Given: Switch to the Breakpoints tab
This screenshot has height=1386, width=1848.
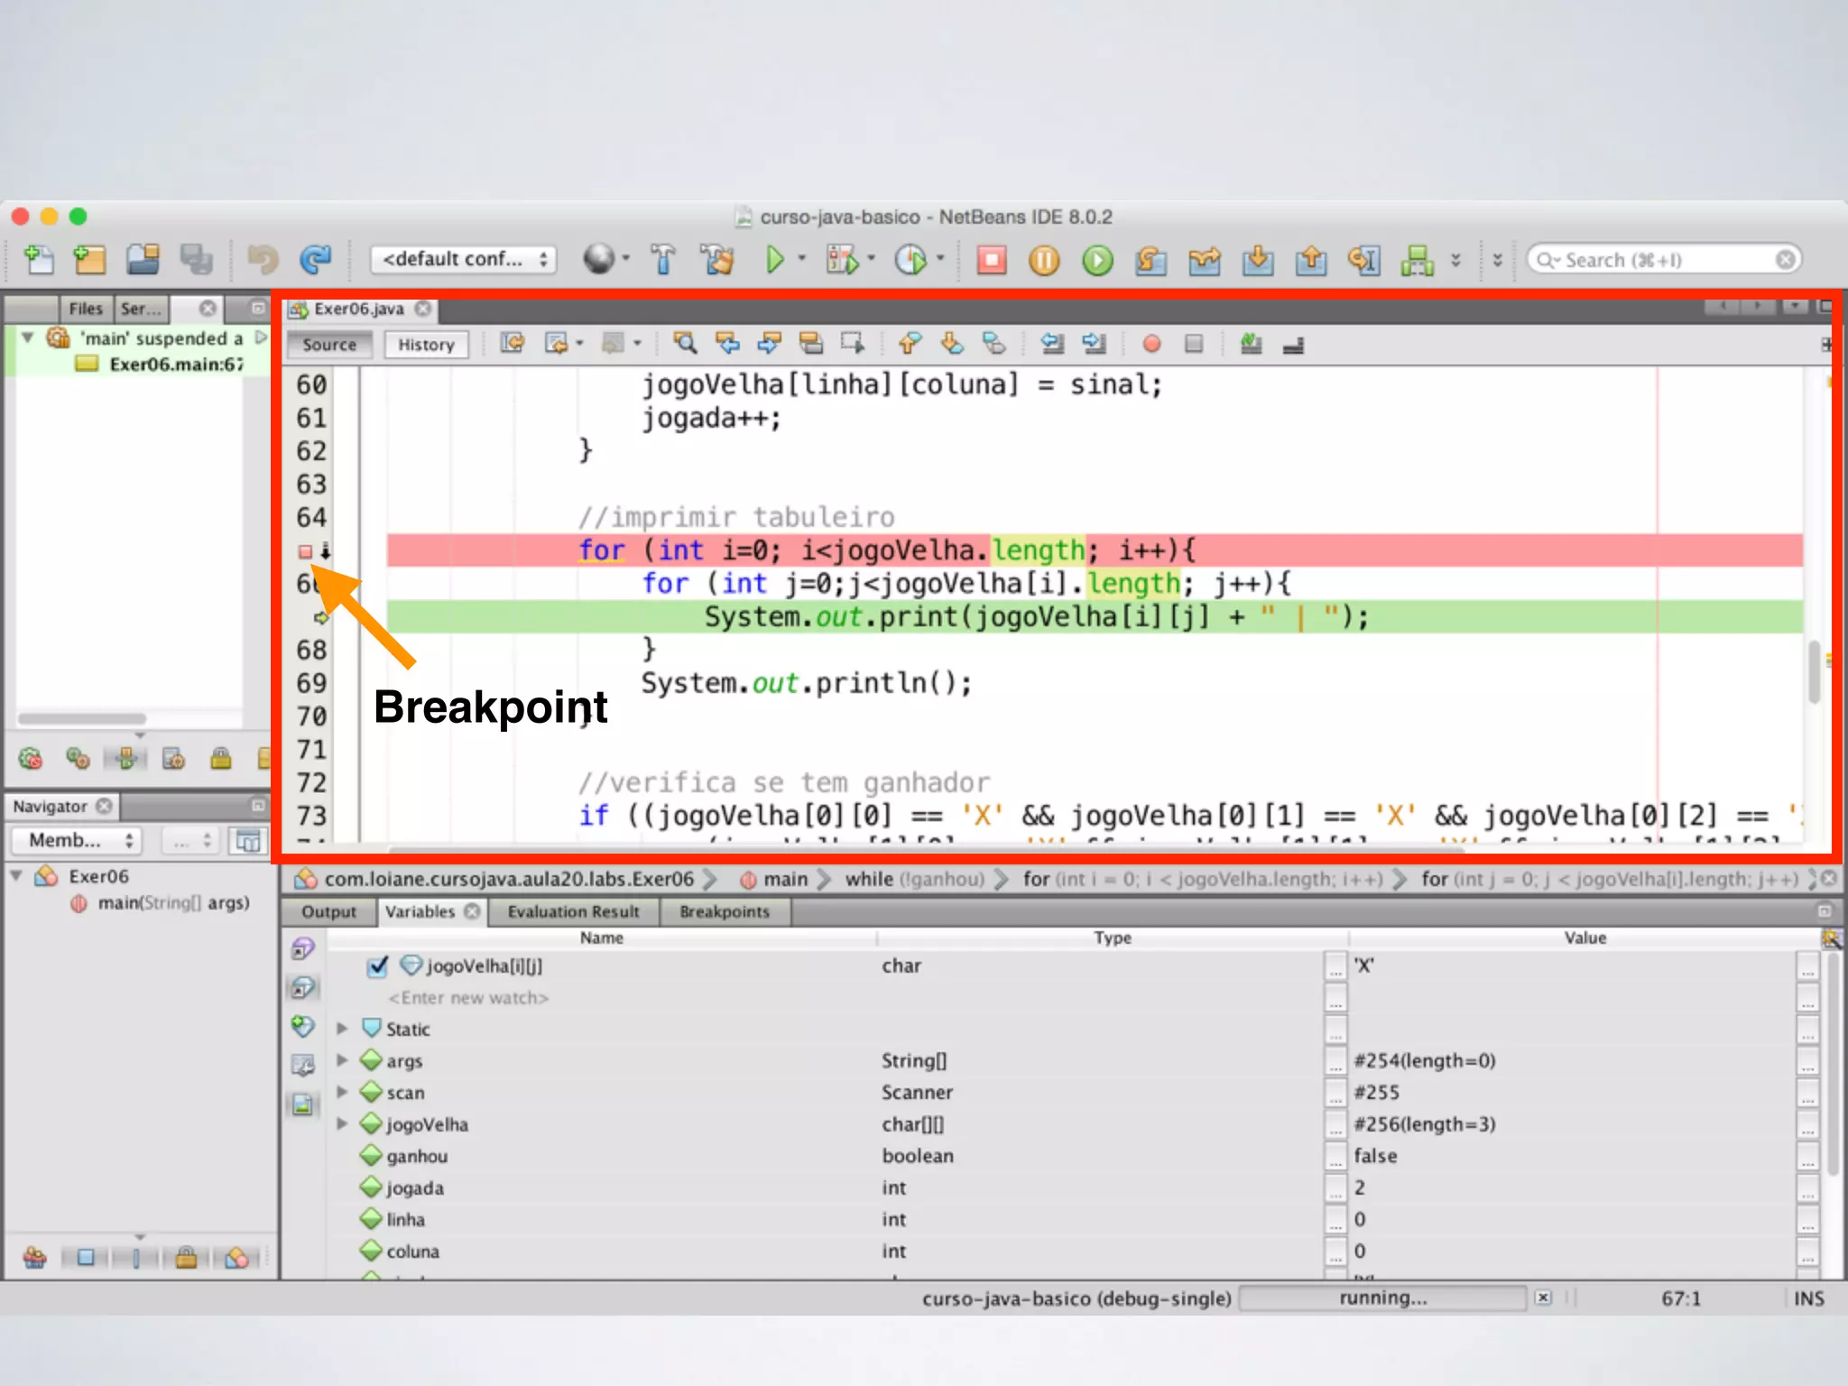Looking at the screenshot, I should (725, 912).
